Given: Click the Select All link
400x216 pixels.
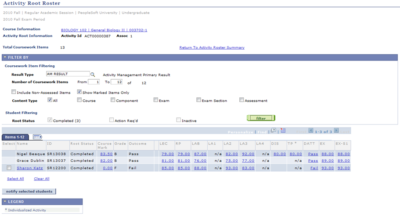Looking at the screenshot, I should [x=15, y=179].
